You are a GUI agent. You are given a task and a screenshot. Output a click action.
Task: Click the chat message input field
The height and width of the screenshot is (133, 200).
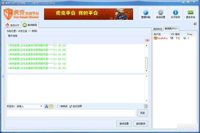pos(71,113)
